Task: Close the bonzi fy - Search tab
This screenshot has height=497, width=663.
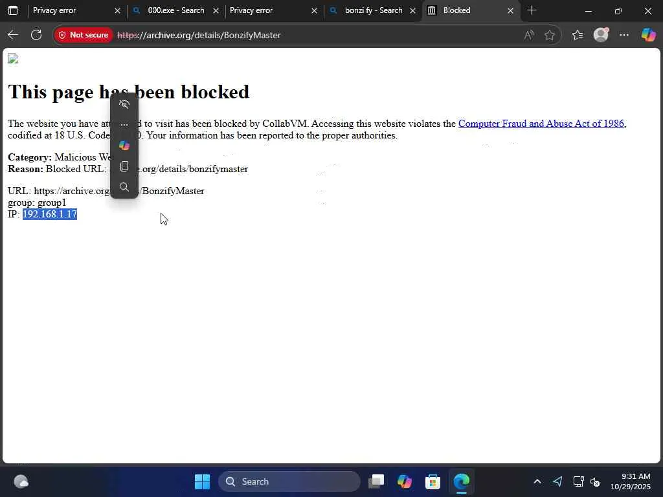Action: click(412, 10)
